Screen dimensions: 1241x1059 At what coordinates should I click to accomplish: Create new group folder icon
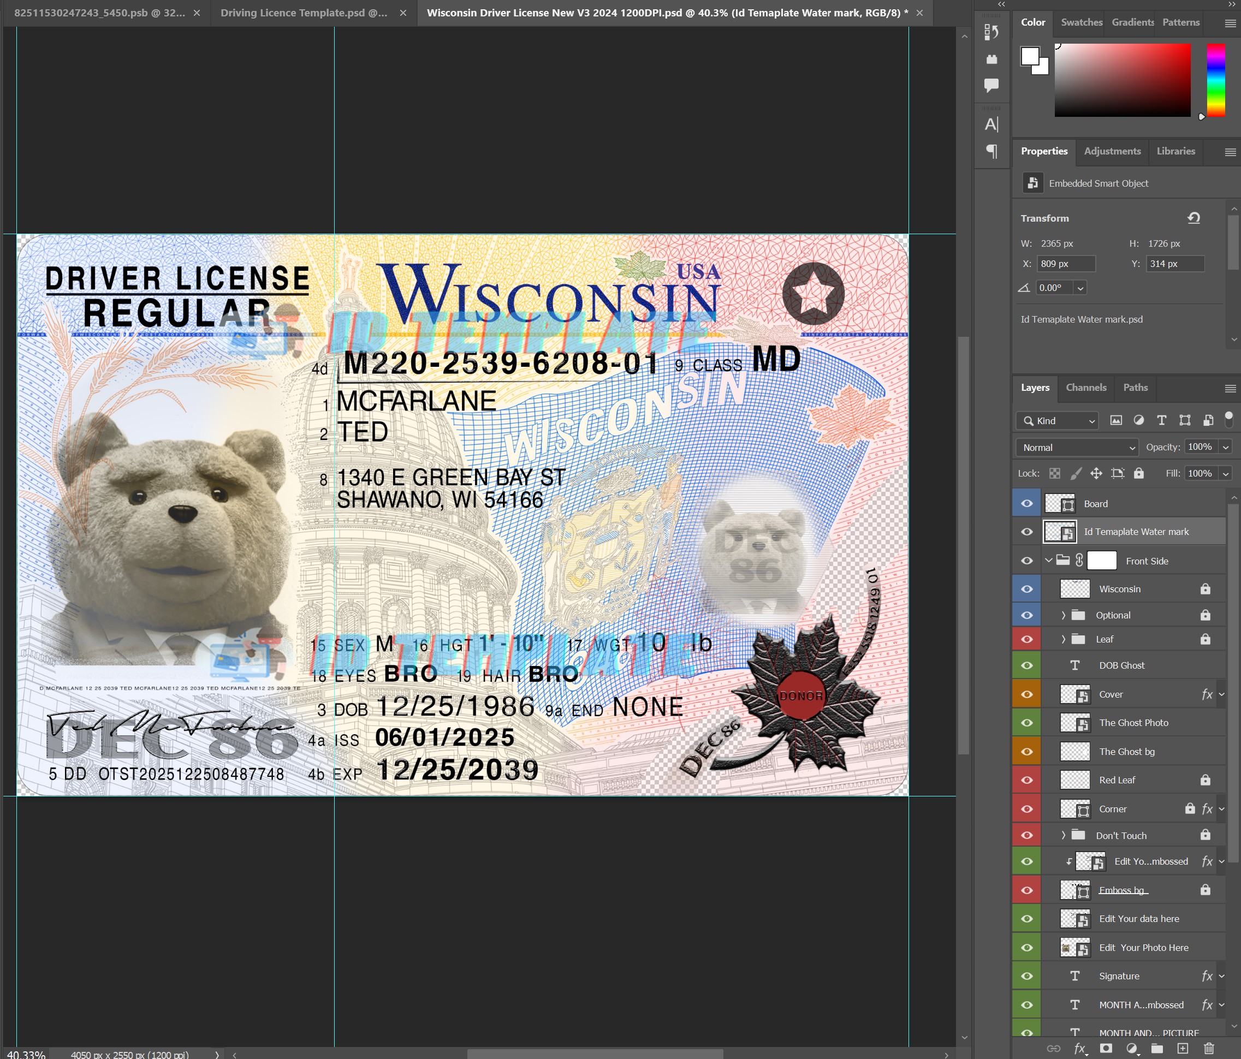[x=1156, y=1048]
